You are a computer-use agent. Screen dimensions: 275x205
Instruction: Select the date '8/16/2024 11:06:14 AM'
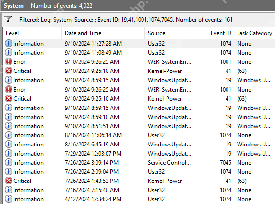coord(93,135)
